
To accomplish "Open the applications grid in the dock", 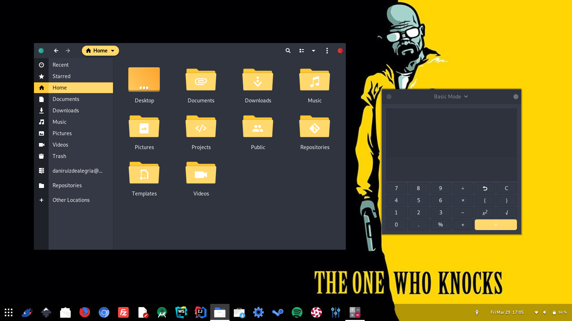I will [9, 312].
